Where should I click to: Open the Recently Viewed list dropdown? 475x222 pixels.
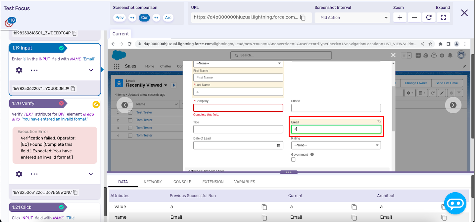(x=166, y=85)
